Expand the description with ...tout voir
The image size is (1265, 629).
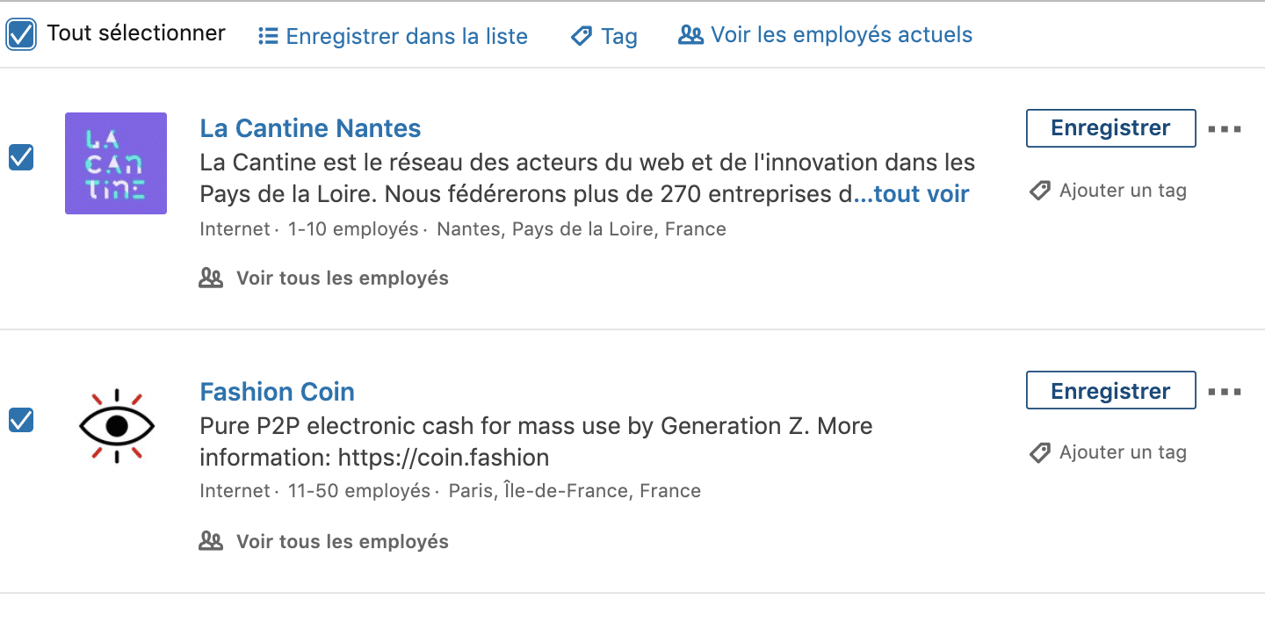(x=911, y=194)
